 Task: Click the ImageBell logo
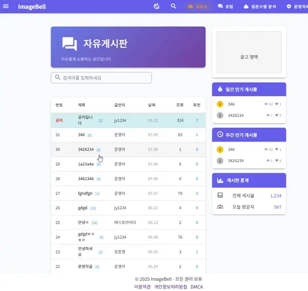tap(32, 7)
